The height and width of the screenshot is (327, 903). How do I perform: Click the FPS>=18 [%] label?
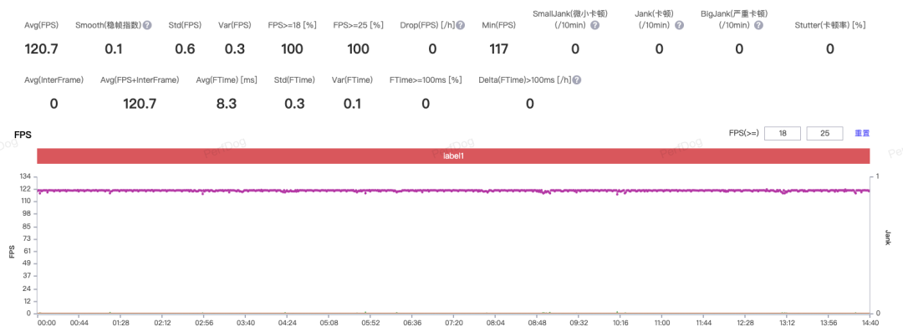[293, 25]
